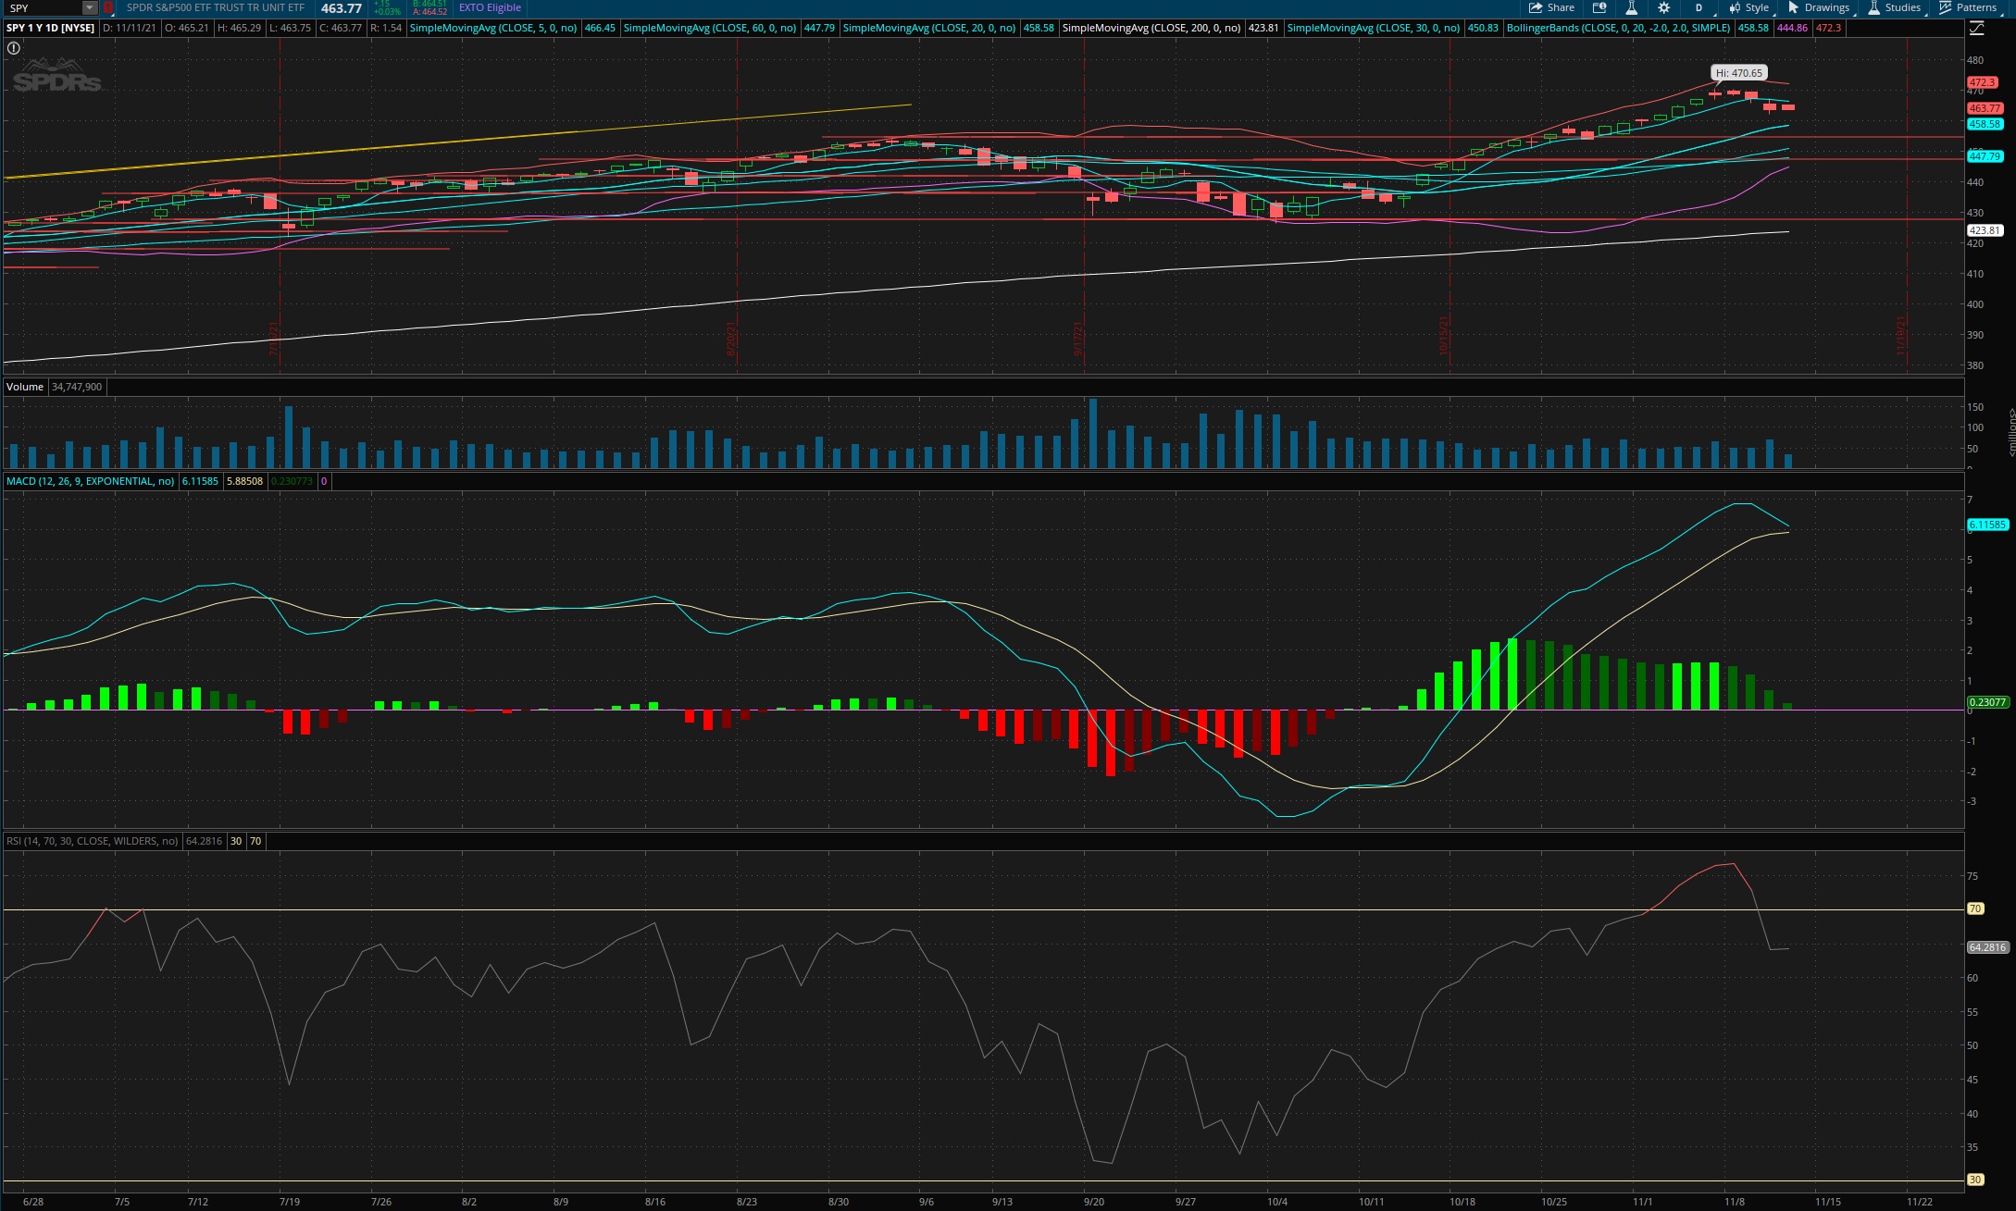2016x1211 pixels.
Task: Click the info exclamation icon on chart
Action: point(14,48)
